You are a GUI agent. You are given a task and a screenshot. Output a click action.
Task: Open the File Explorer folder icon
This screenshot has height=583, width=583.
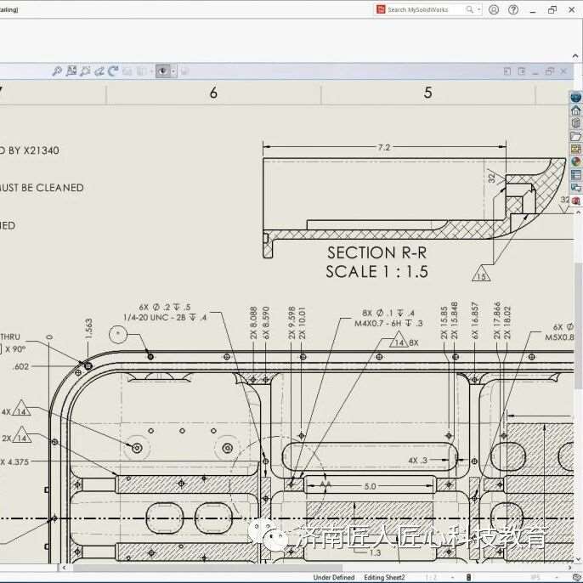(575, 137)
